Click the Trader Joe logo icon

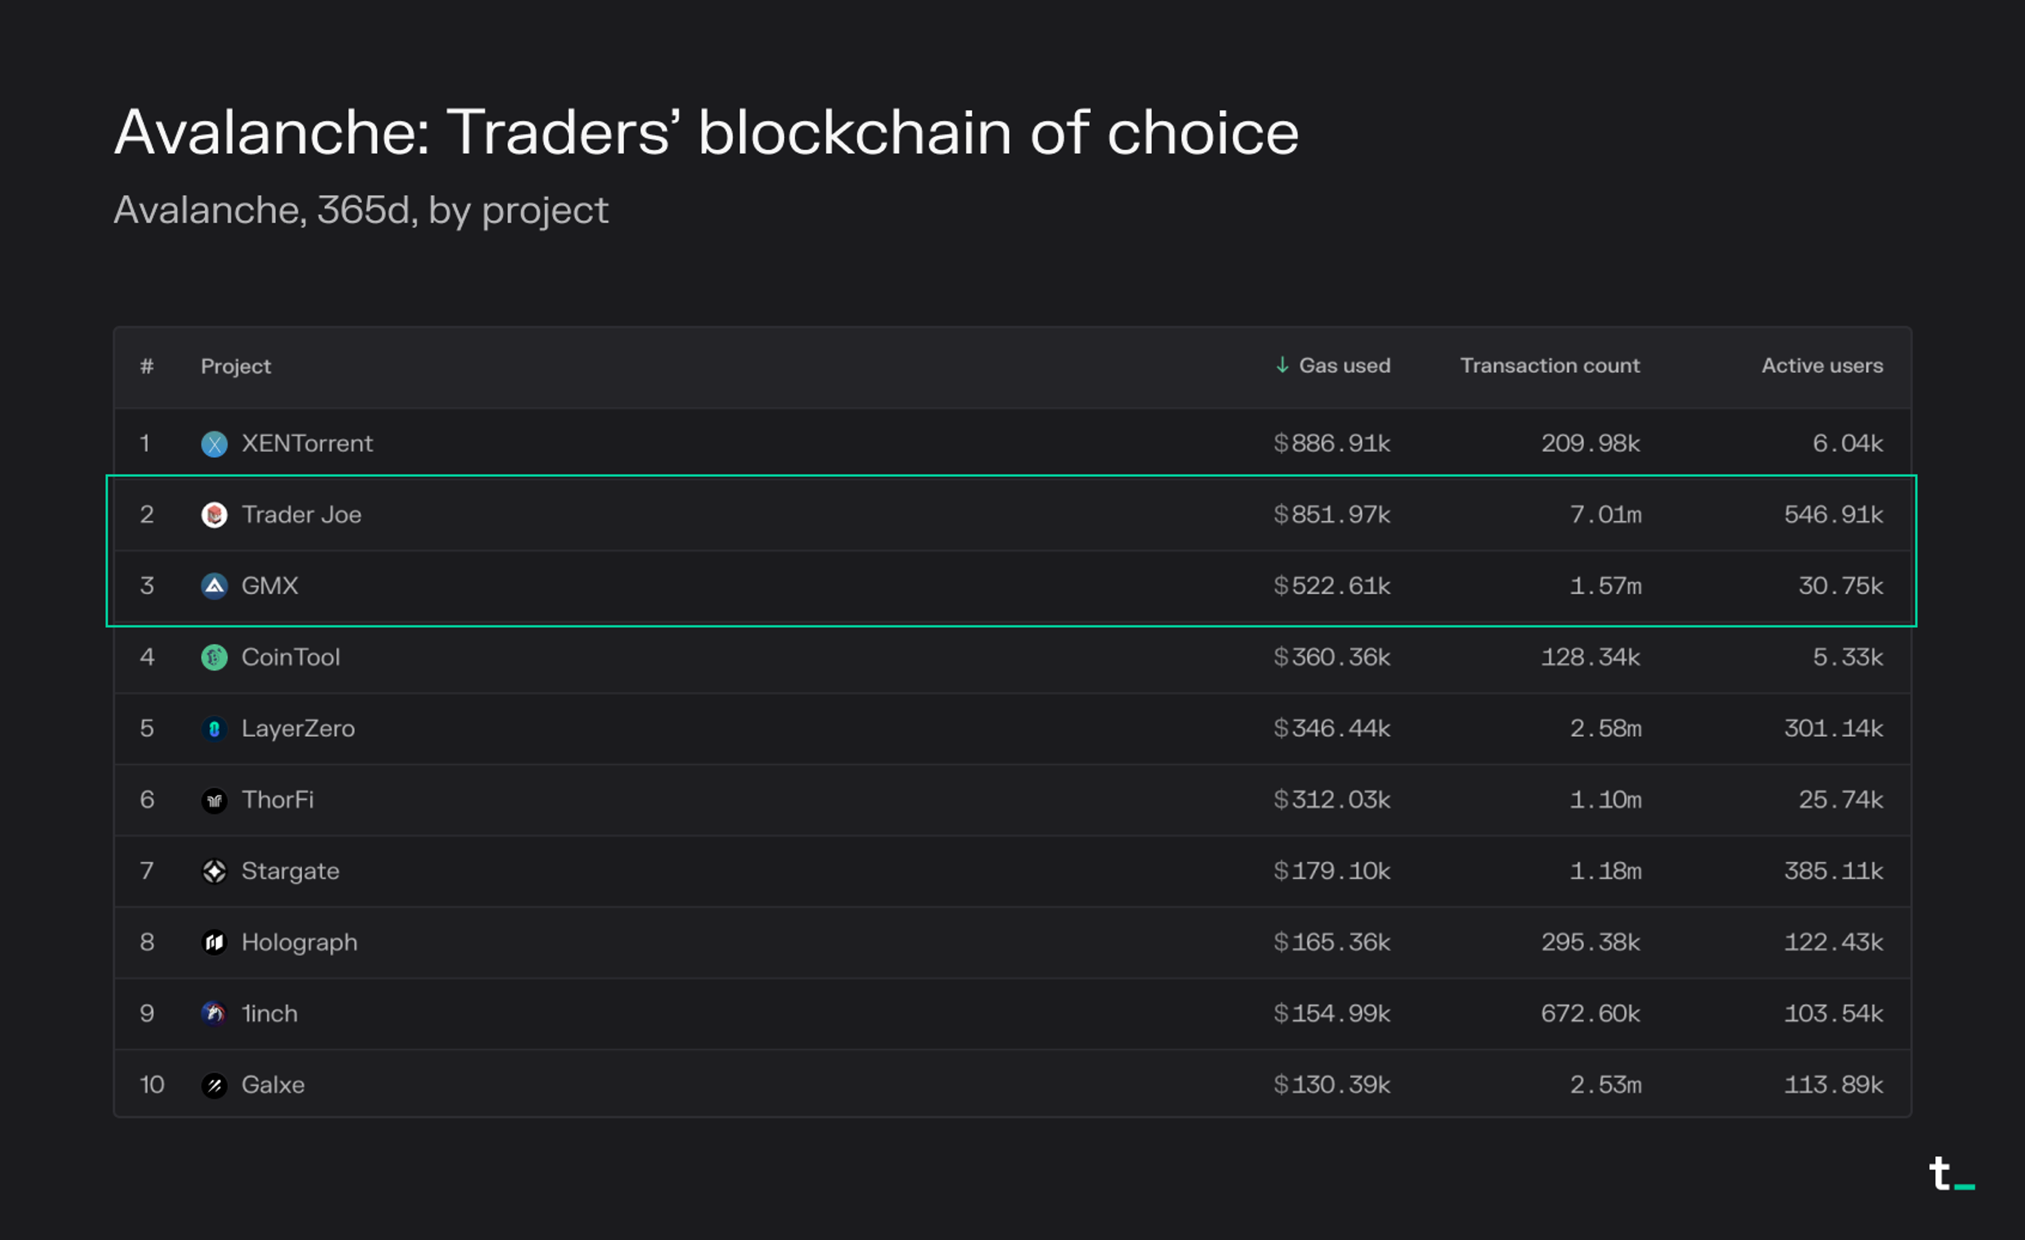click(x=215, y=515)
